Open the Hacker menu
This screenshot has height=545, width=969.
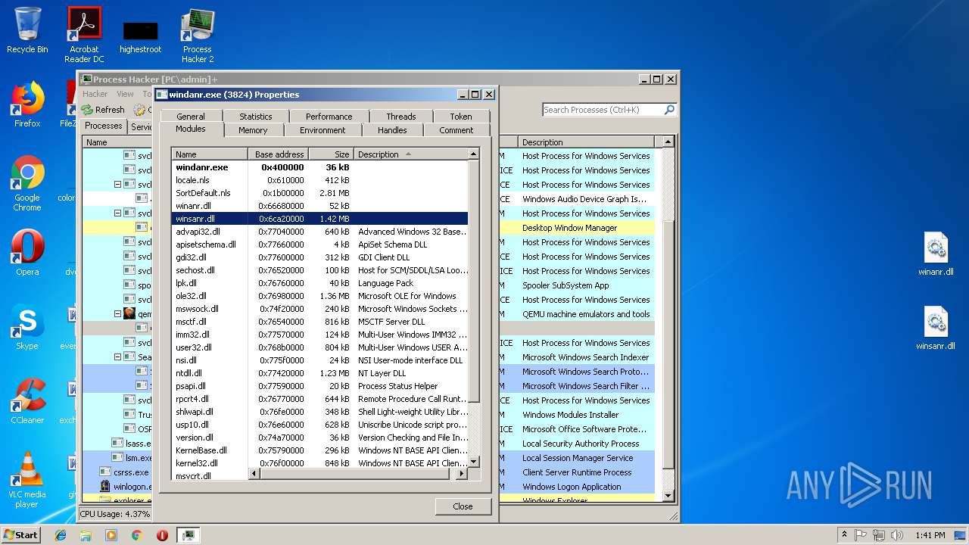click(95, 95)
